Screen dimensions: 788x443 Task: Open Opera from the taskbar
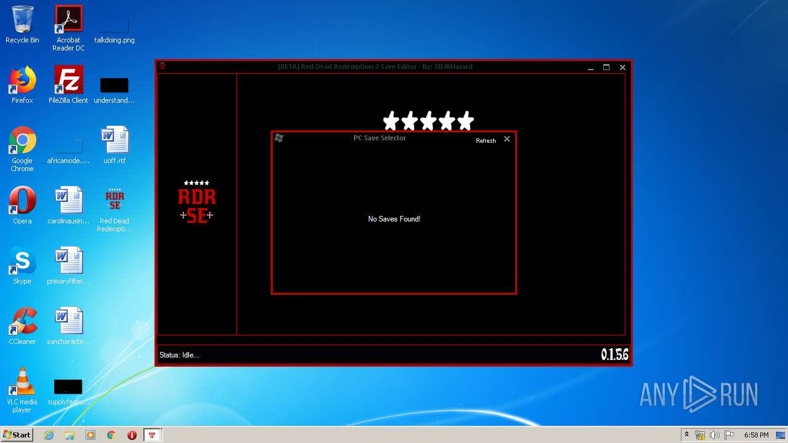(132, 435)
